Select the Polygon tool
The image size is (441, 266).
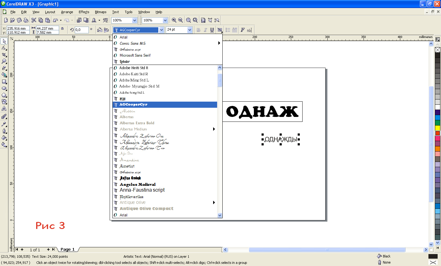4,95
